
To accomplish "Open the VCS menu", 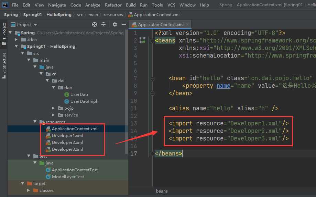I will [171, 5].
